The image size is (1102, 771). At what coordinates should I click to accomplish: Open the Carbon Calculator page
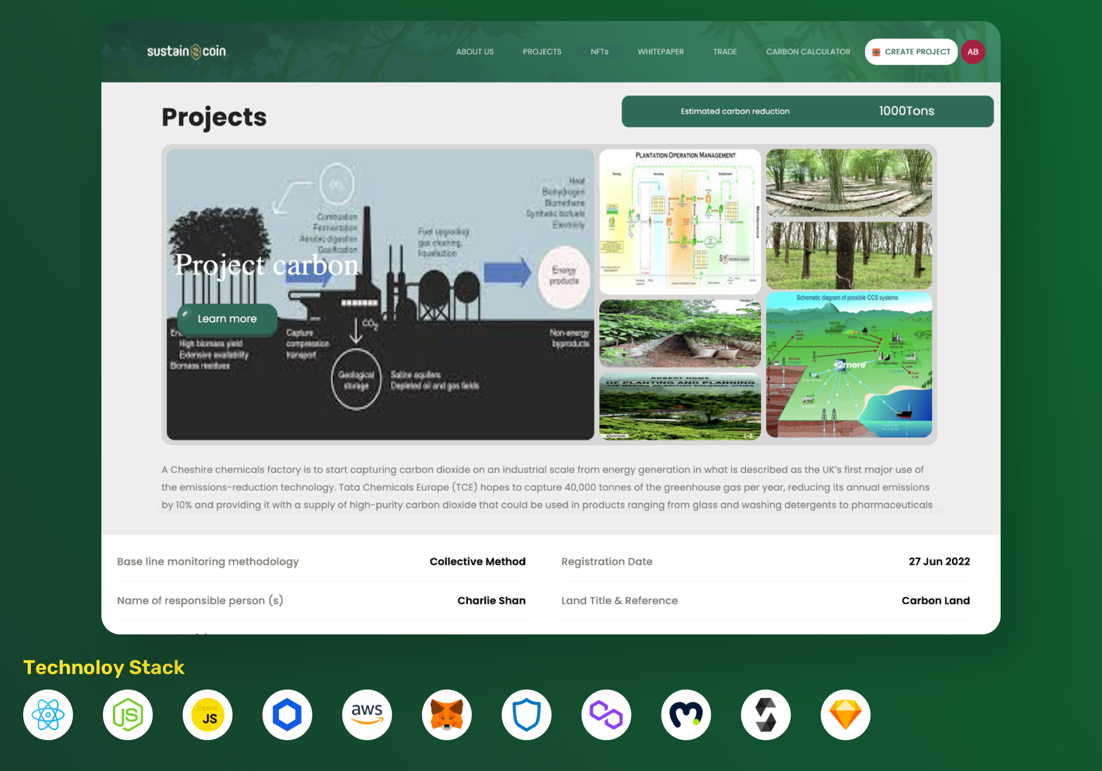coord(808,52)
